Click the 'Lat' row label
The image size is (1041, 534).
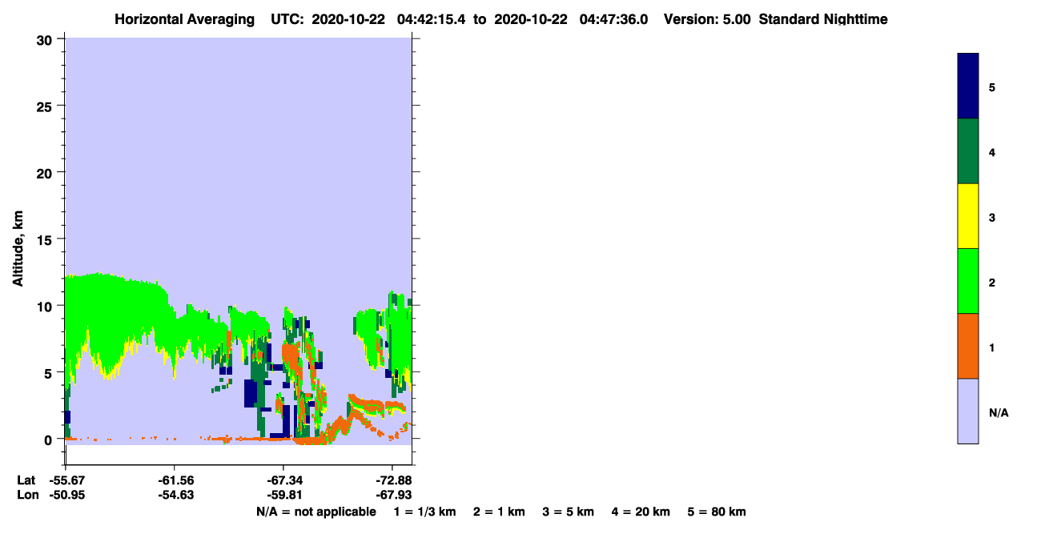26,480
